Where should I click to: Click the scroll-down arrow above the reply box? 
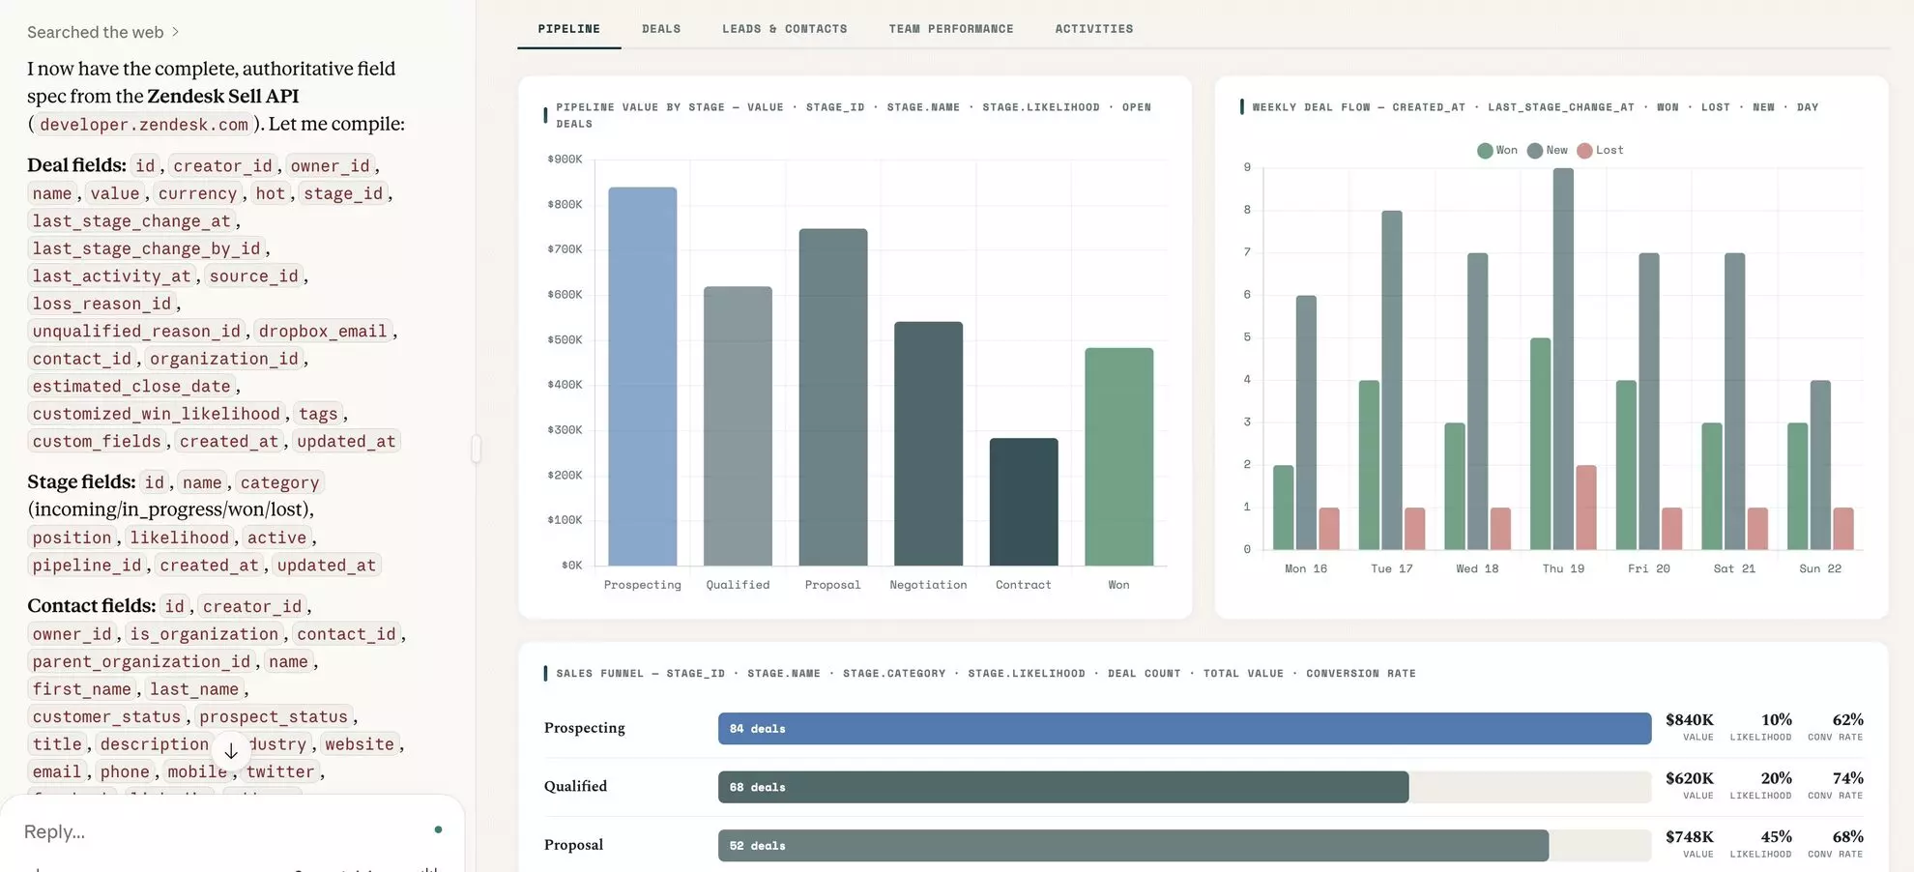point(231,750)
